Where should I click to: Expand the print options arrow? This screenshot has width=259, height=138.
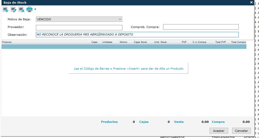pyautogui.click(x=35, y=9)
